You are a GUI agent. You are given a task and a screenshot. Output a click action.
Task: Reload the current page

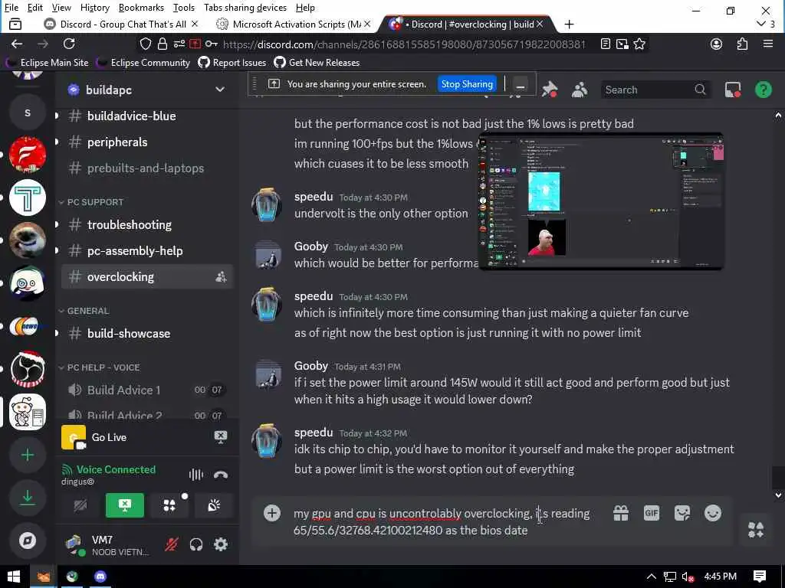[69, 44]
